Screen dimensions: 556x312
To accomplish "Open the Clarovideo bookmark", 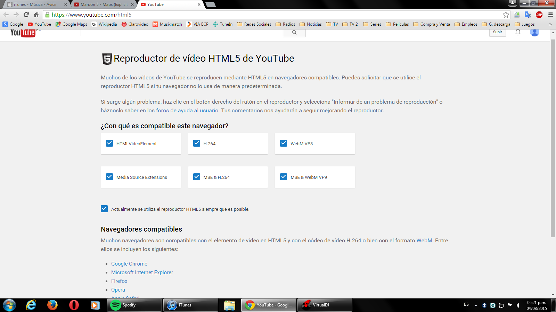I will coord(135,24).
